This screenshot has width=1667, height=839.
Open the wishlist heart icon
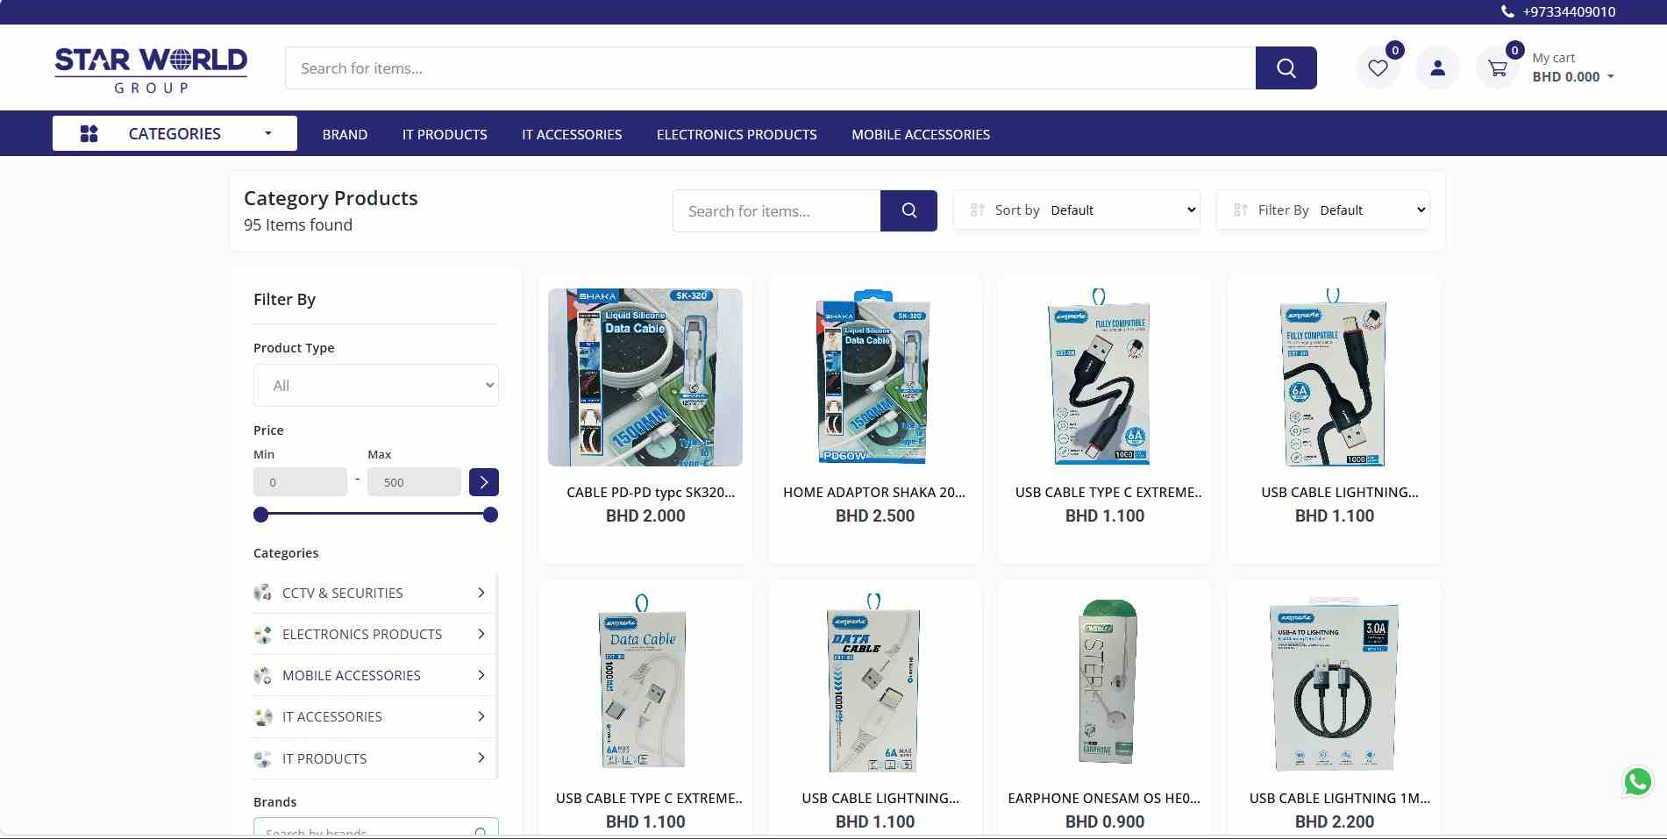[x=1378, y=68]
